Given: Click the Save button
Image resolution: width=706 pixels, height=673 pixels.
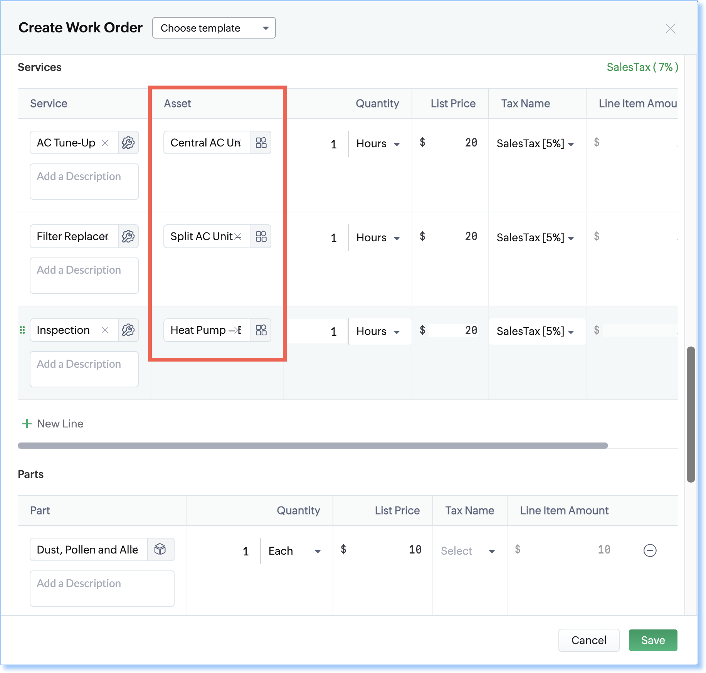Looking at the screenshot, I should pos(653,640).
